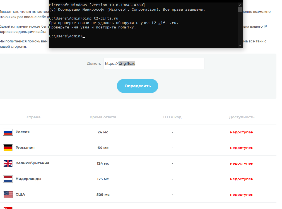Click the Netherlands flag icon
The image size is (282, 209).
tap(8, 179)
